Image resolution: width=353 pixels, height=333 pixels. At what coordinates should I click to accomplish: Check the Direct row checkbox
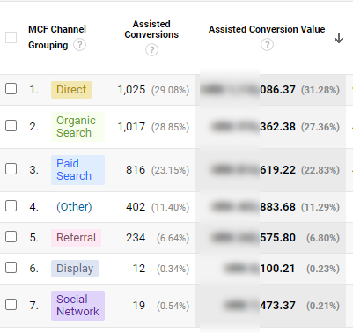point(11,89)
